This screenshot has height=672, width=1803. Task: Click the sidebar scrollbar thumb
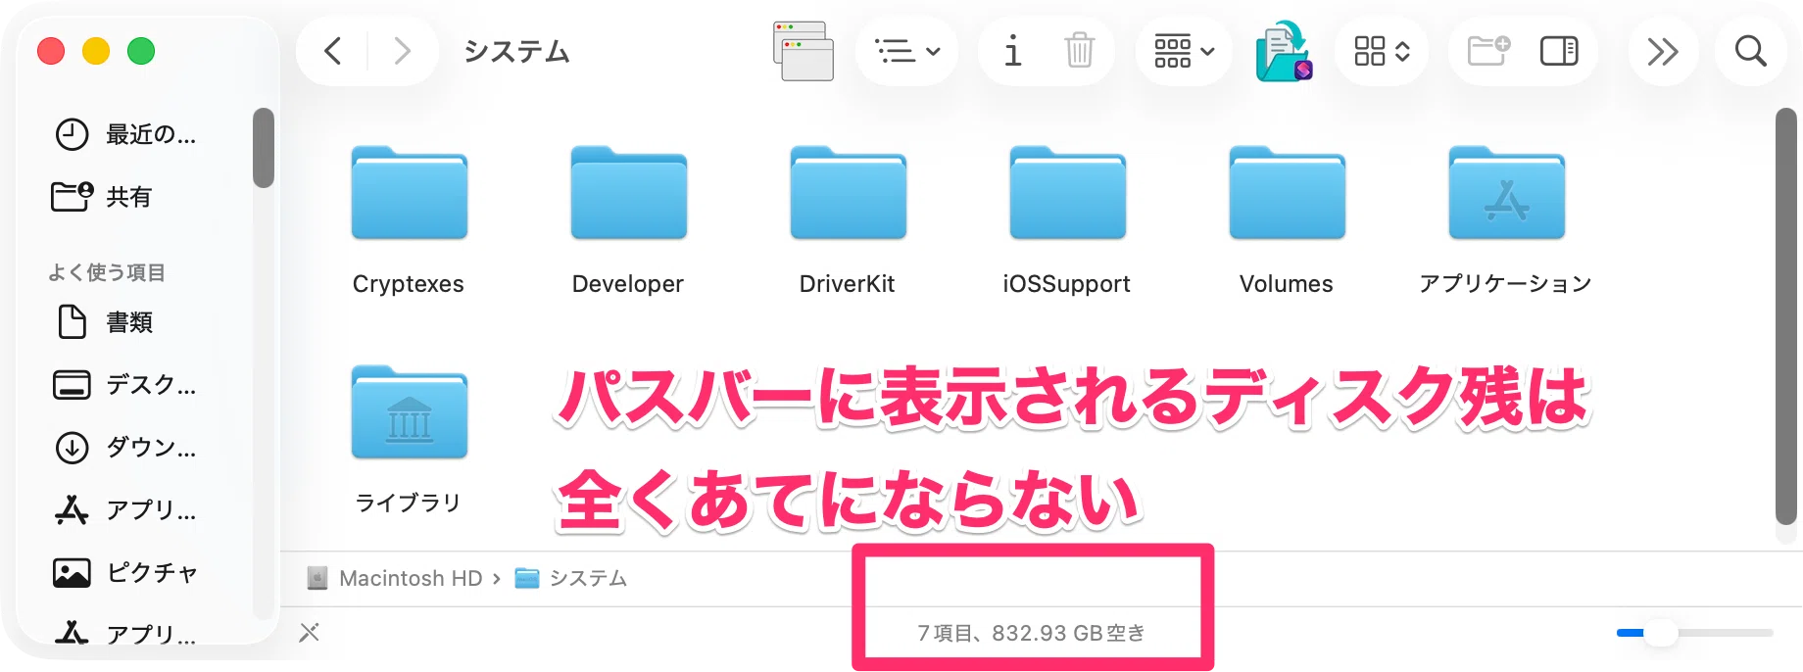tap(263, 147)
